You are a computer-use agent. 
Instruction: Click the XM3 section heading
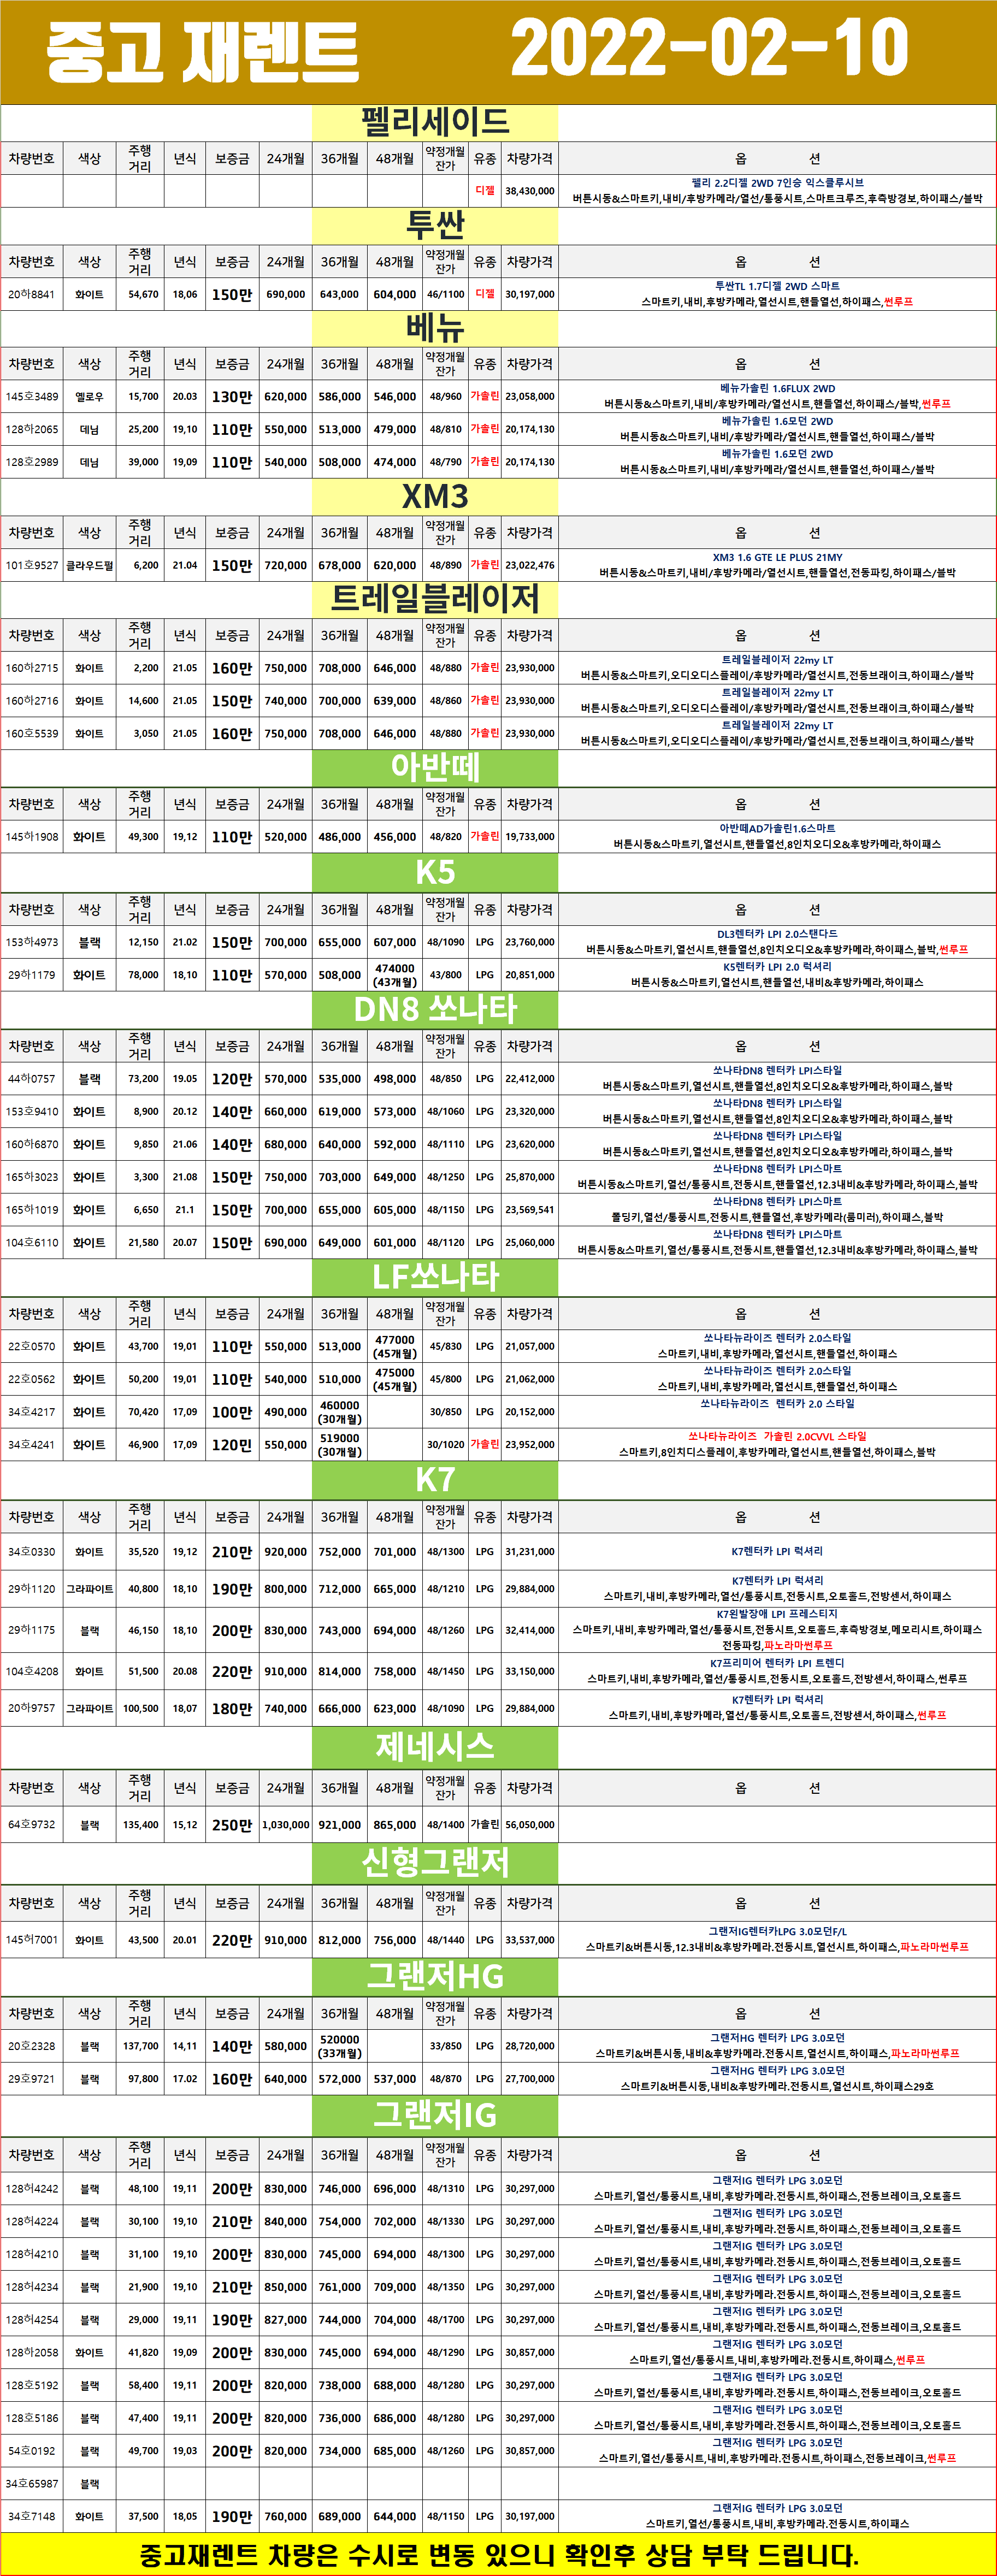(434, 496)
